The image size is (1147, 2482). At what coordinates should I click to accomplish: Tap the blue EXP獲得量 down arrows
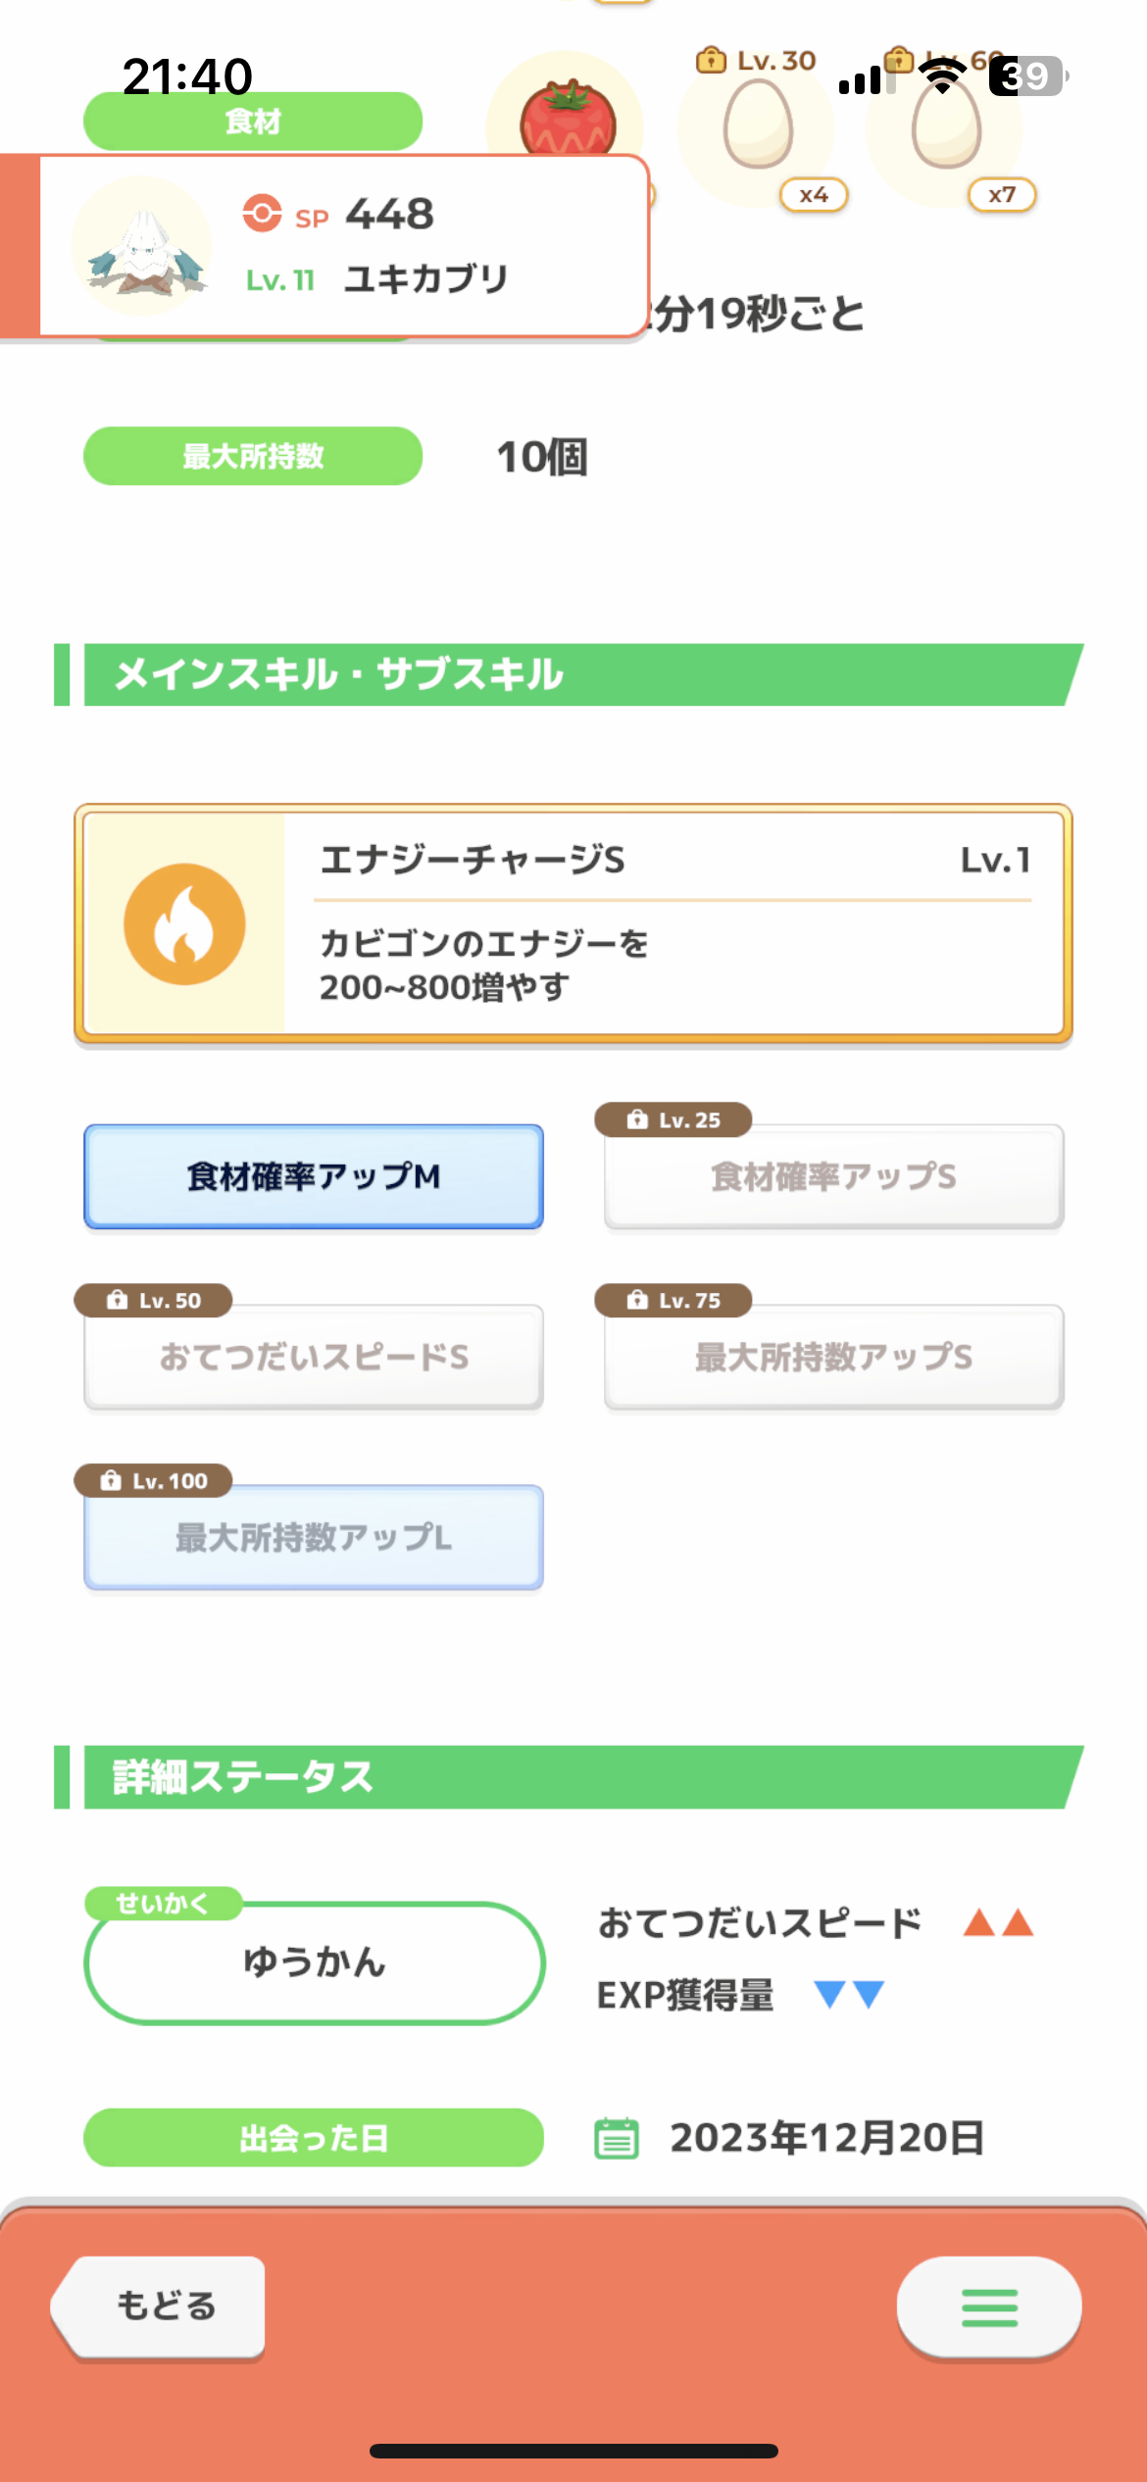[x=850, y=1994]
